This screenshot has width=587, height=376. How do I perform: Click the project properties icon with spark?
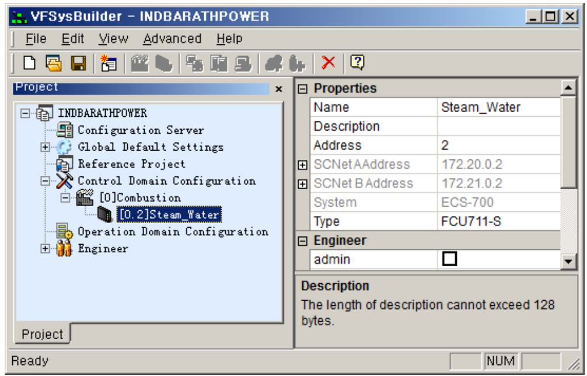point(109,63)
